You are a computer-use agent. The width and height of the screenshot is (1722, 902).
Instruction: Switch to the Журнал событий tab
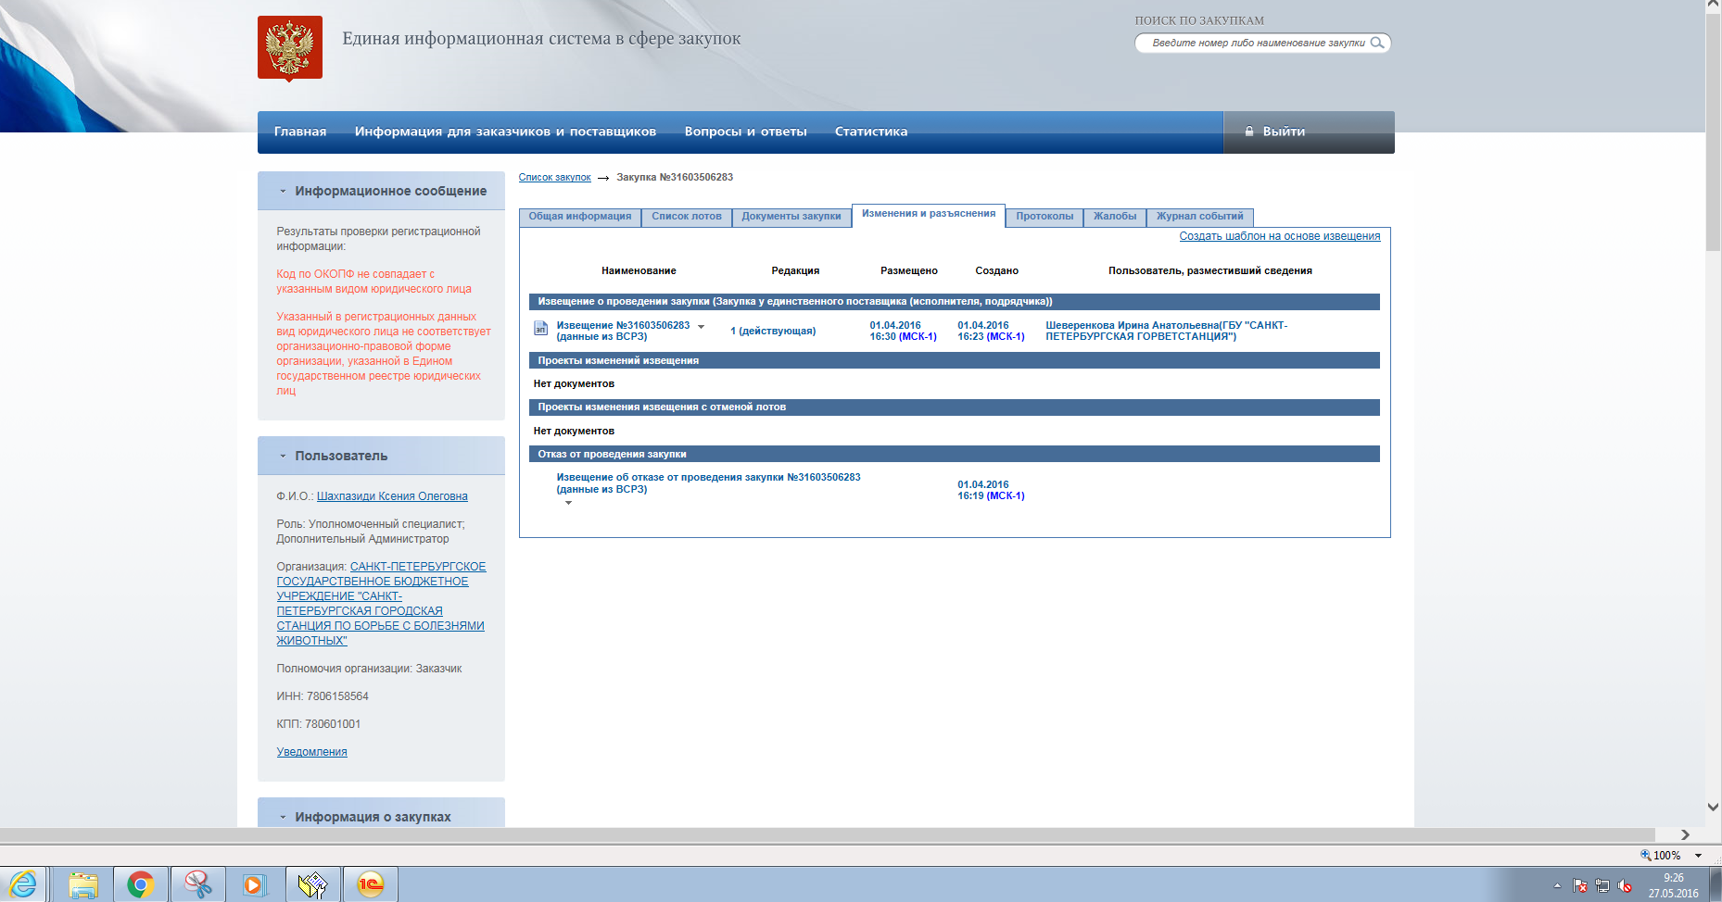tap(1200, 217)
